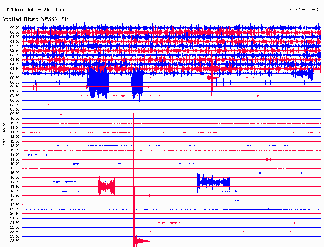Click the 21:00 time label
Screen dimensions: 324x247
tap(15, 218)
